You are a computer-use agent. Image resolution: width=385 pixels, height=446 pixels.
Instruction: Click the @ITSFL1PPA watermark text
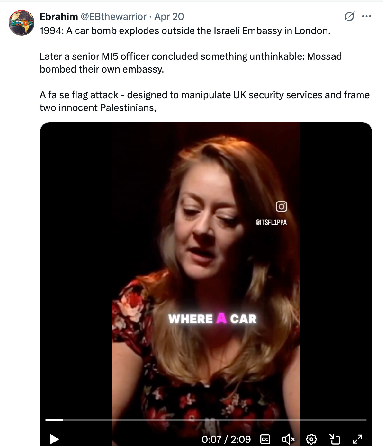point(271,222)
